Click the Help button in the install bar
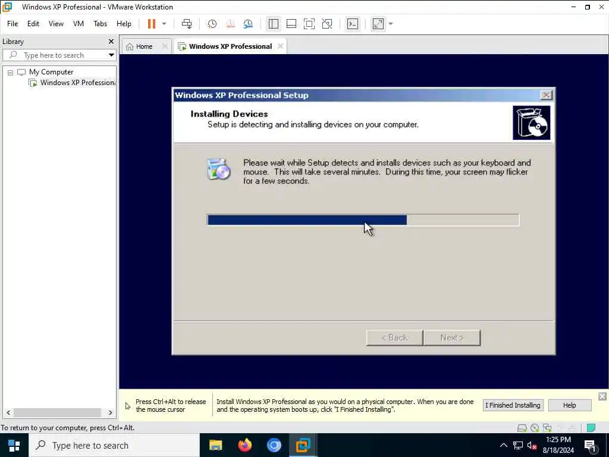Viewport: 609px width, 457px height. click(x=569, y=405)
